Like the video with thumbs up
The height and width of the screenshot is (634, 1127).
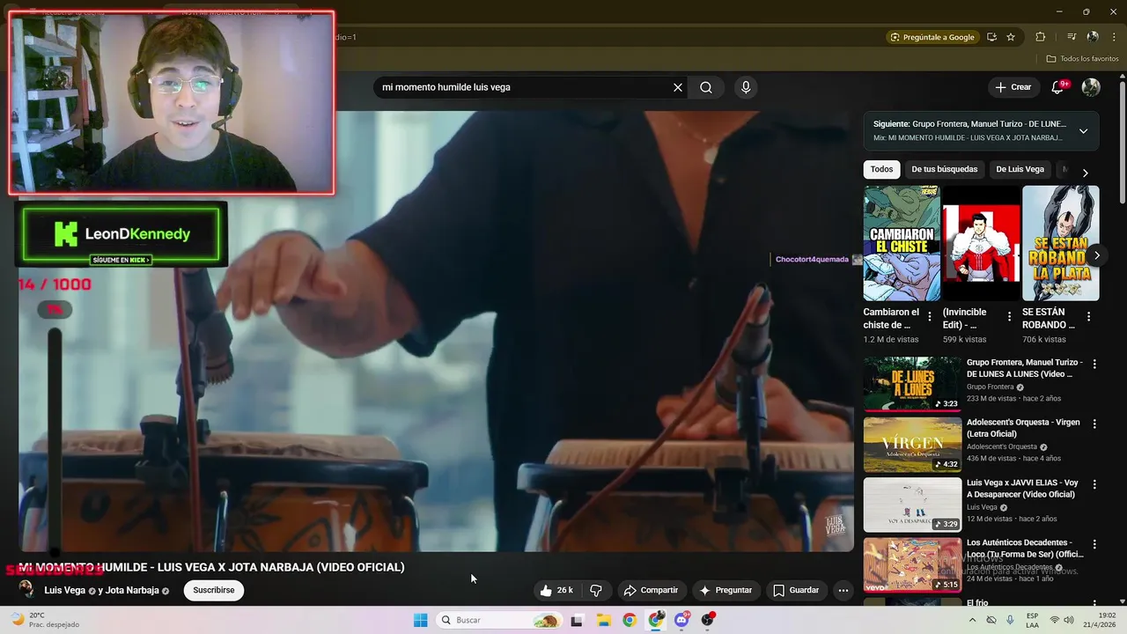pos(557,590)
